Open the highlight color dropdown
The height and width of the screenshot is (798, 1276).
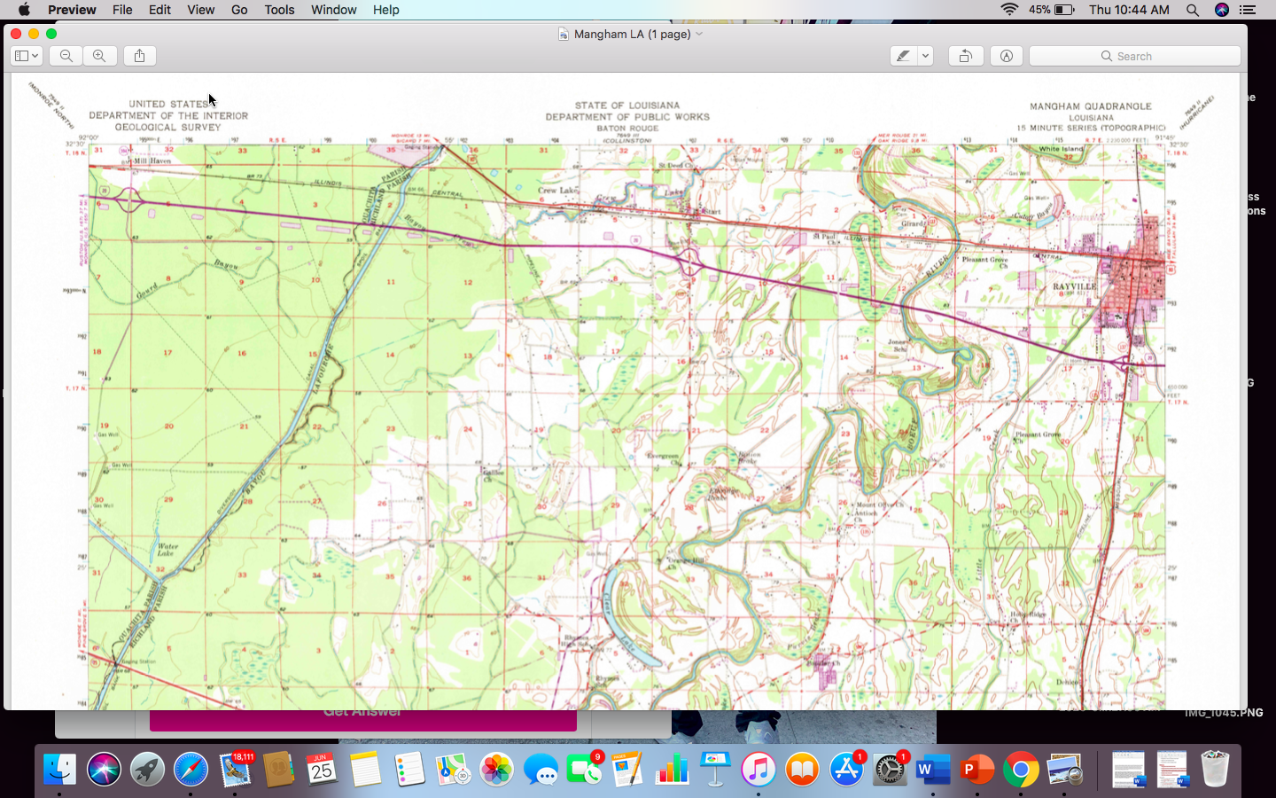(925, 55)
